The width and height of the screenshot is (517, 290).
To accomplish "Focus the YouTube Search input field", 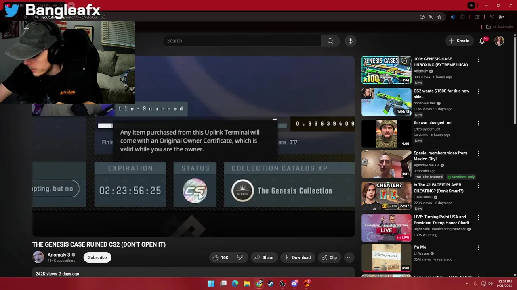I will click(x=242, y=41).
